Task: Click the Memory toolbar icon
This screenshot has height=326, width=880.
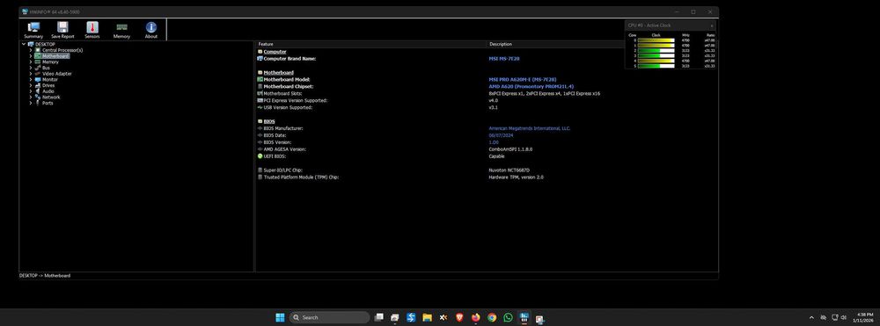Action: tap(121, 27)
